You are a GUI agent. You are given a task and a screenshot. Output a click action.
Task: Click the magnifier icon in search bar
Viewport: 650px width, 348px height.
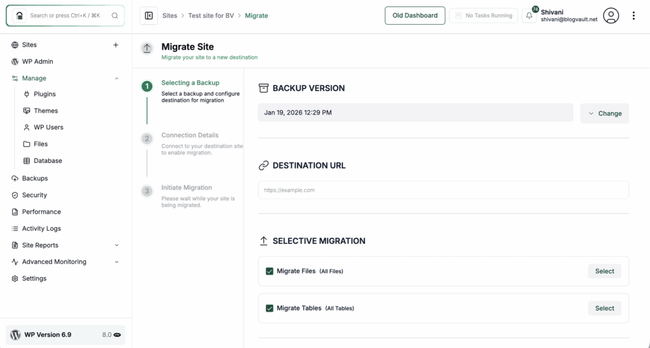(115, 16)
